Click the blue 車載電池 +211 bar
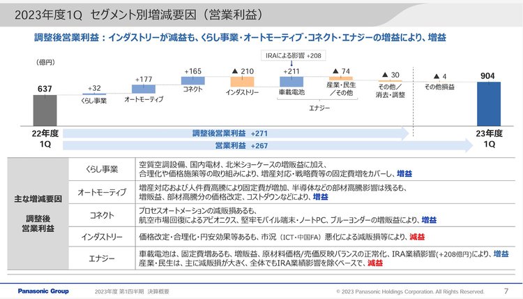The width and height of the screenshot is (523, 299). [291, 81]
